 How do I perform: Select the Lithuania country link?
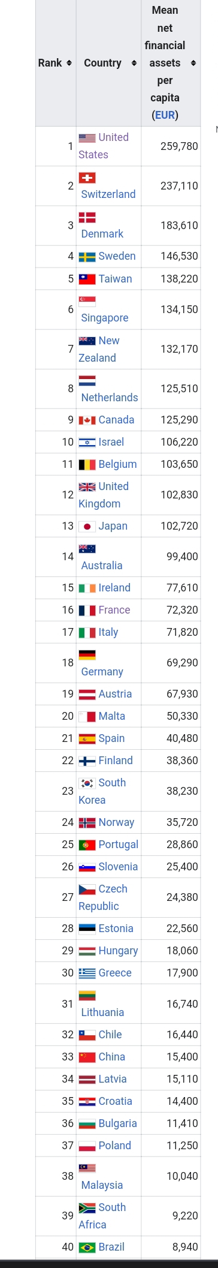[102, 1012]
